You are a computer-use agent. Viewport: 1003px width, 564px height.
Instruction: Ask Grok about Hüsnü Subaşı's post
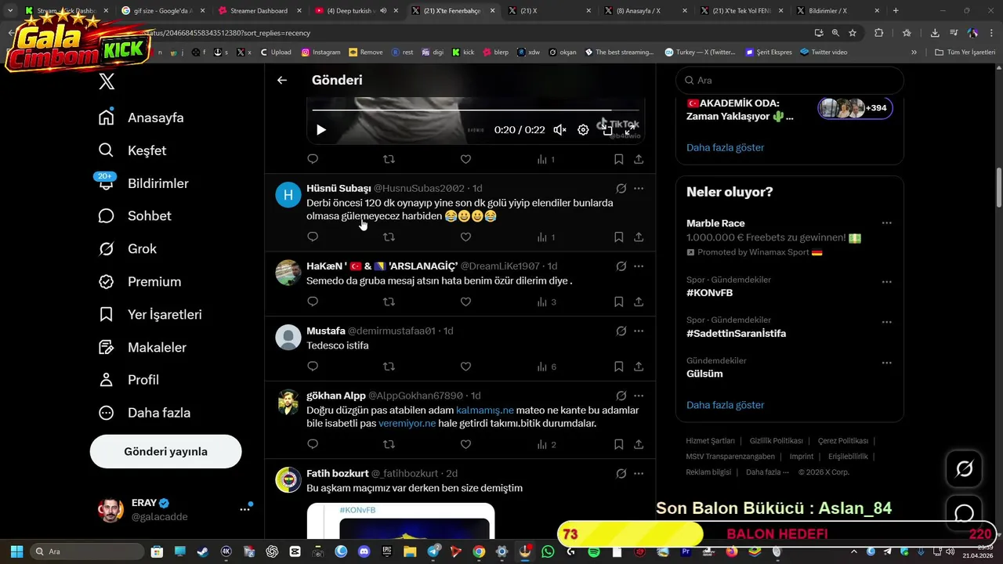(x=621, y=189)
